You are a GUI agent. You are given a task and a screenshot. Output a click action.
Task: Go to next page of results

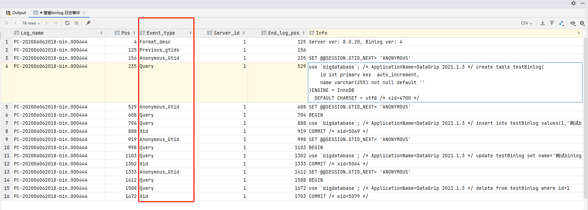(x=46, y=23)
